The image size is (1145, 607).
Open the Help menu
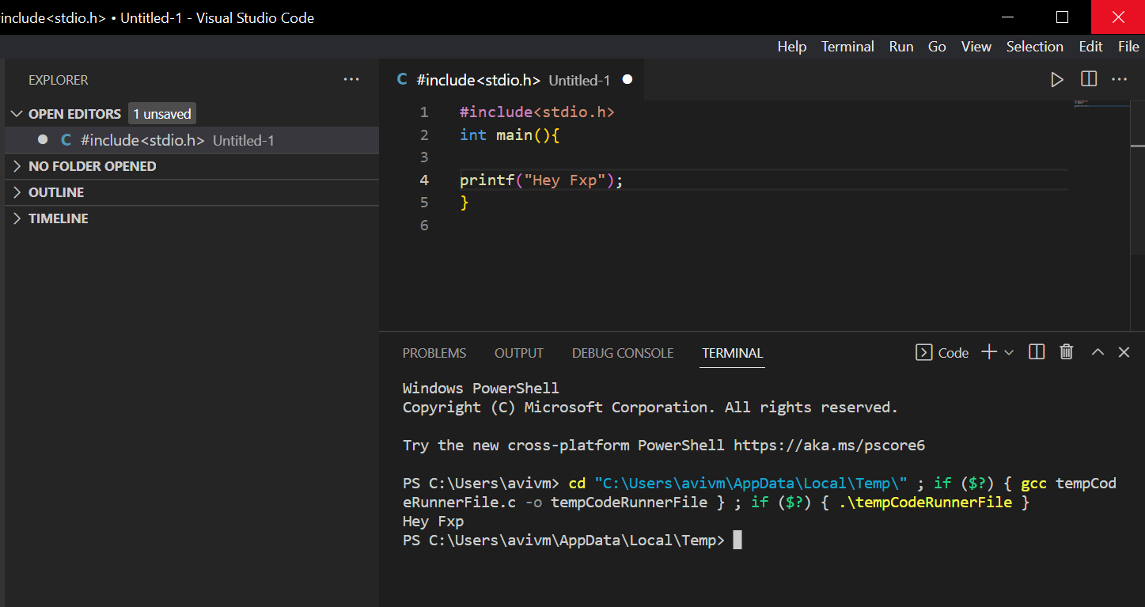792,47
